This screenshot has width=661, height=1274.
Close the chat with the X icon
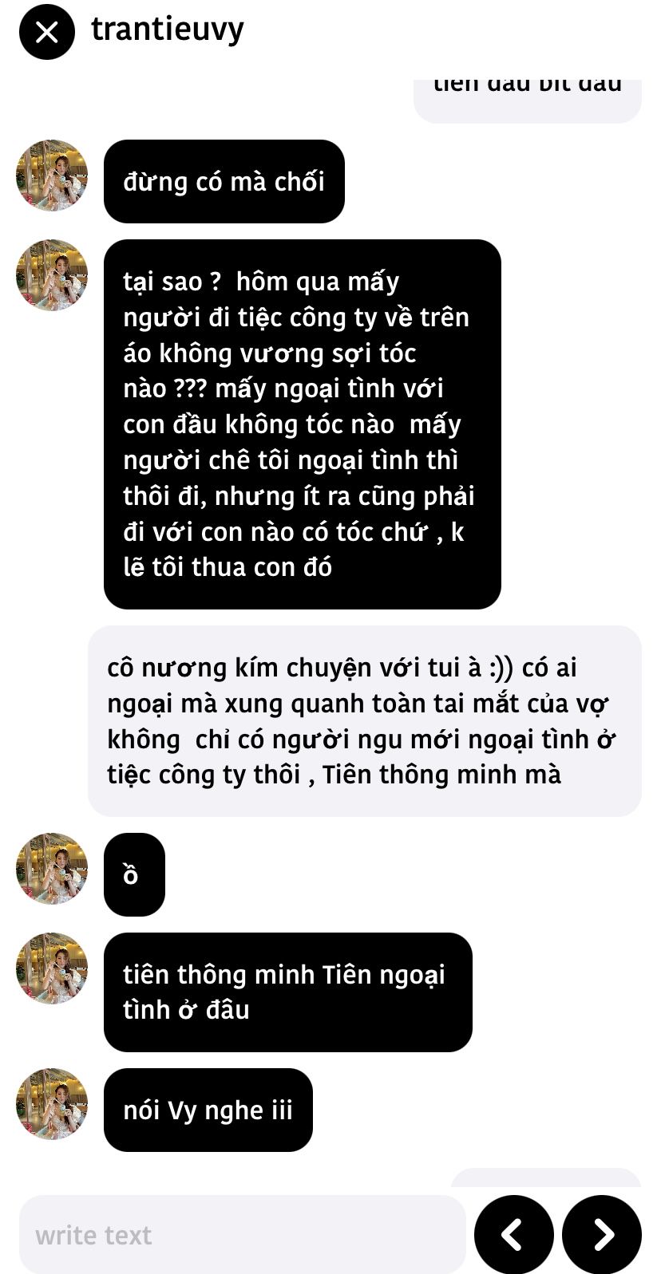click(47, 32)
